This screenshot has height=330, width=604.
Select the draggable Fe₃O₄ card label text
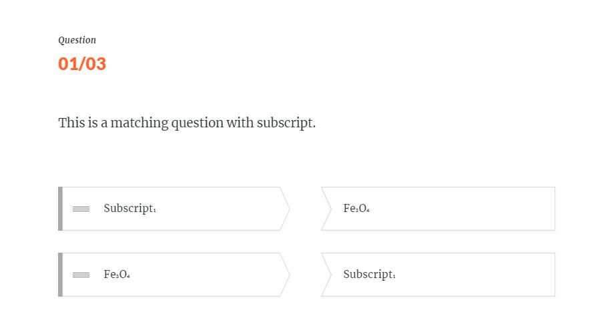pyautogui.click(x=117, y=275)
